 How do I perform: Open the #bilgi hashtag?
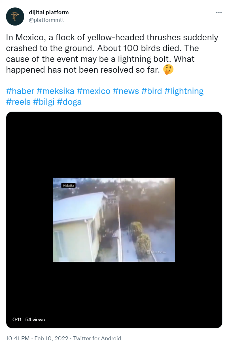point(44,102)
